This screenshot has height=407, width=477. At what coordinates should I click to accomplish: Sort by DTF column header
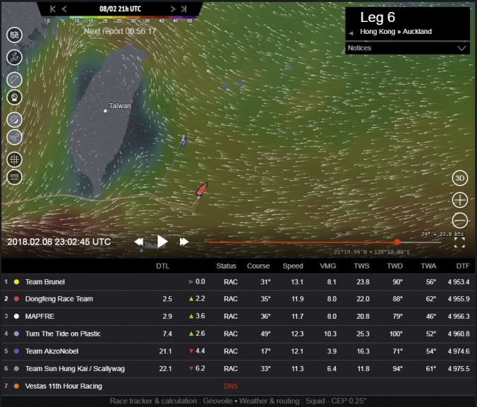pyautogui.click(x=463, y=266)
